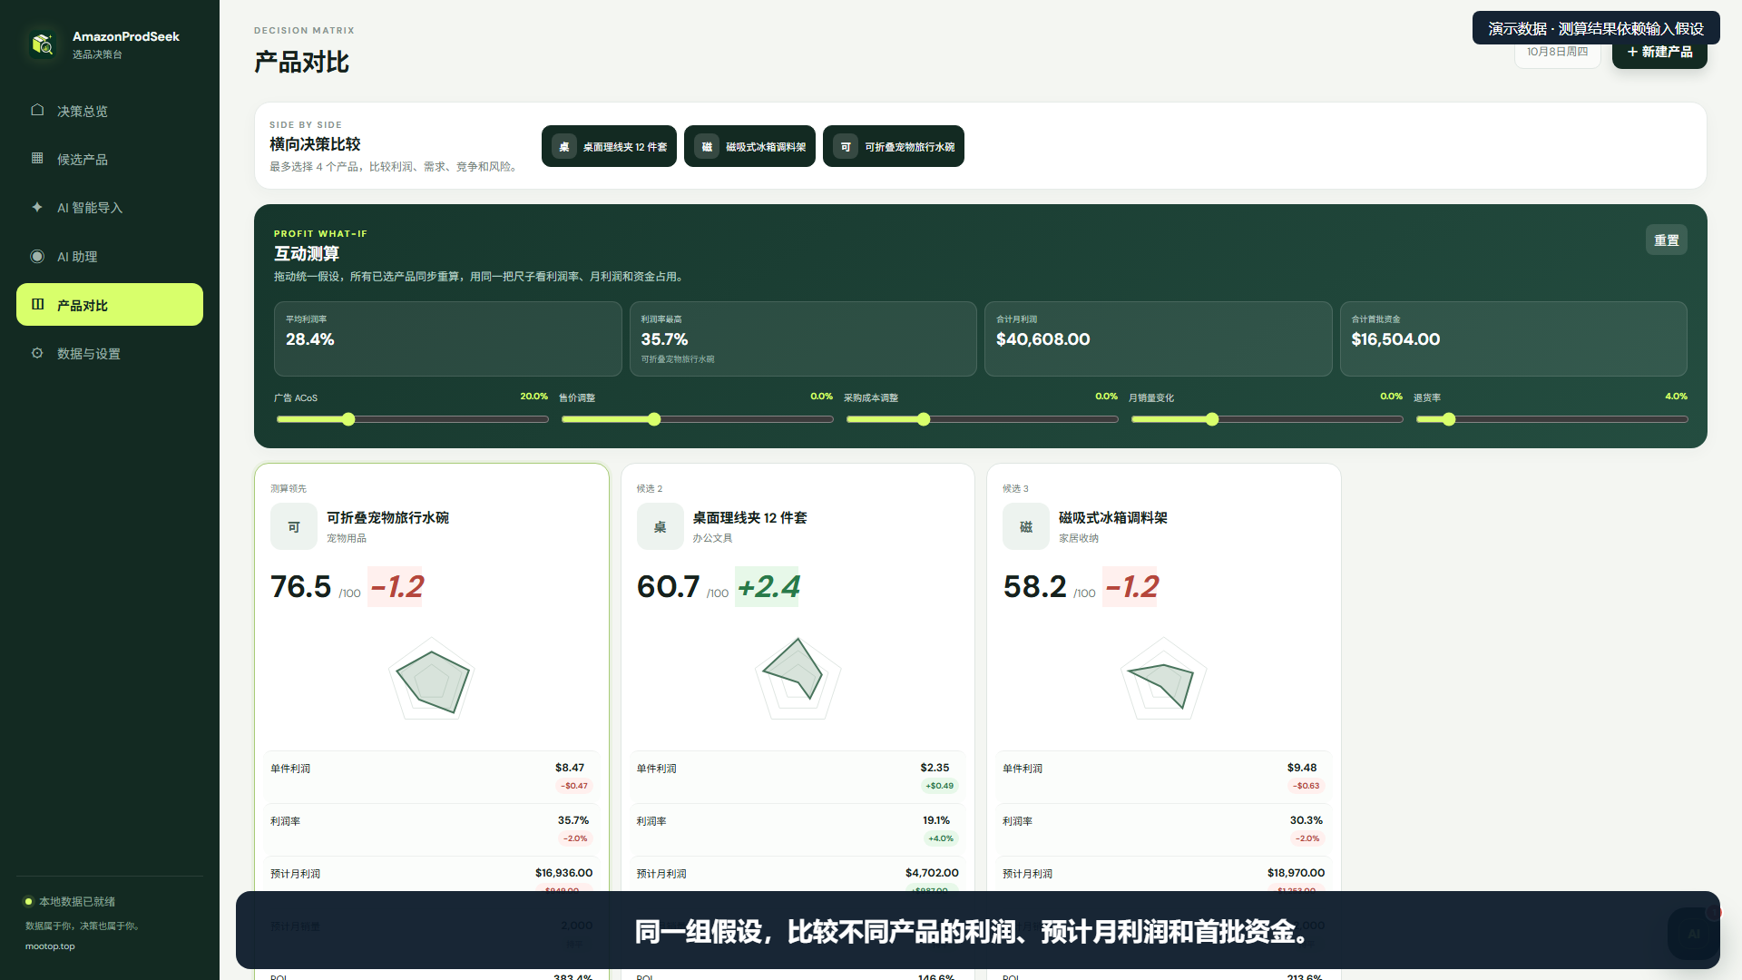Click the 单件利润 $8.47 value
The height and width of the screenshot is (980, 1742).
570,768
